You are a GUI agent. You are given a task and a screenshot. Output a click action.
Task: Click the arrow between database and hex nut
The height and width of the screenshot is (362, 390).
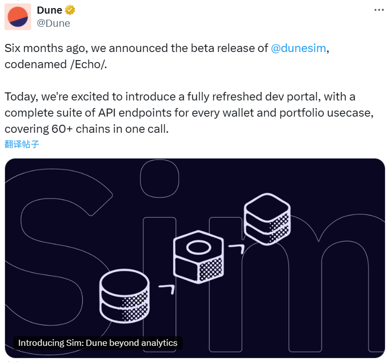coord(167,289)
